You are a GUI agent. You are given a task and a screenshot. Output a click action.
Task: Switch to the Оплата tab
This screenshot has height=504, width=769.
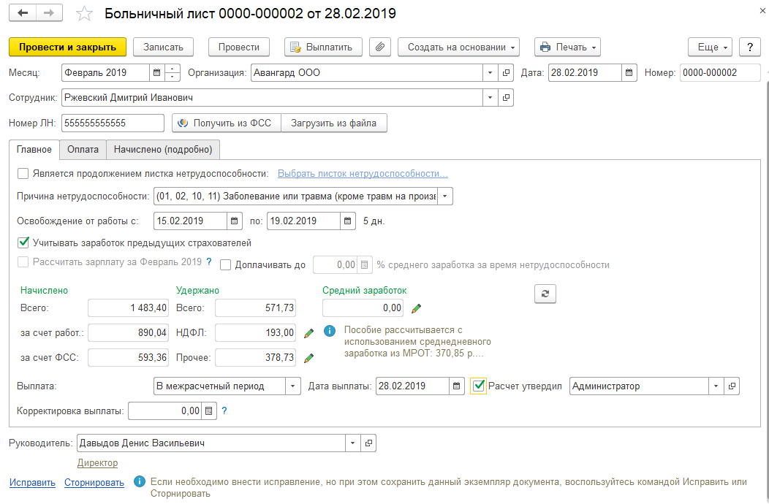83,150
